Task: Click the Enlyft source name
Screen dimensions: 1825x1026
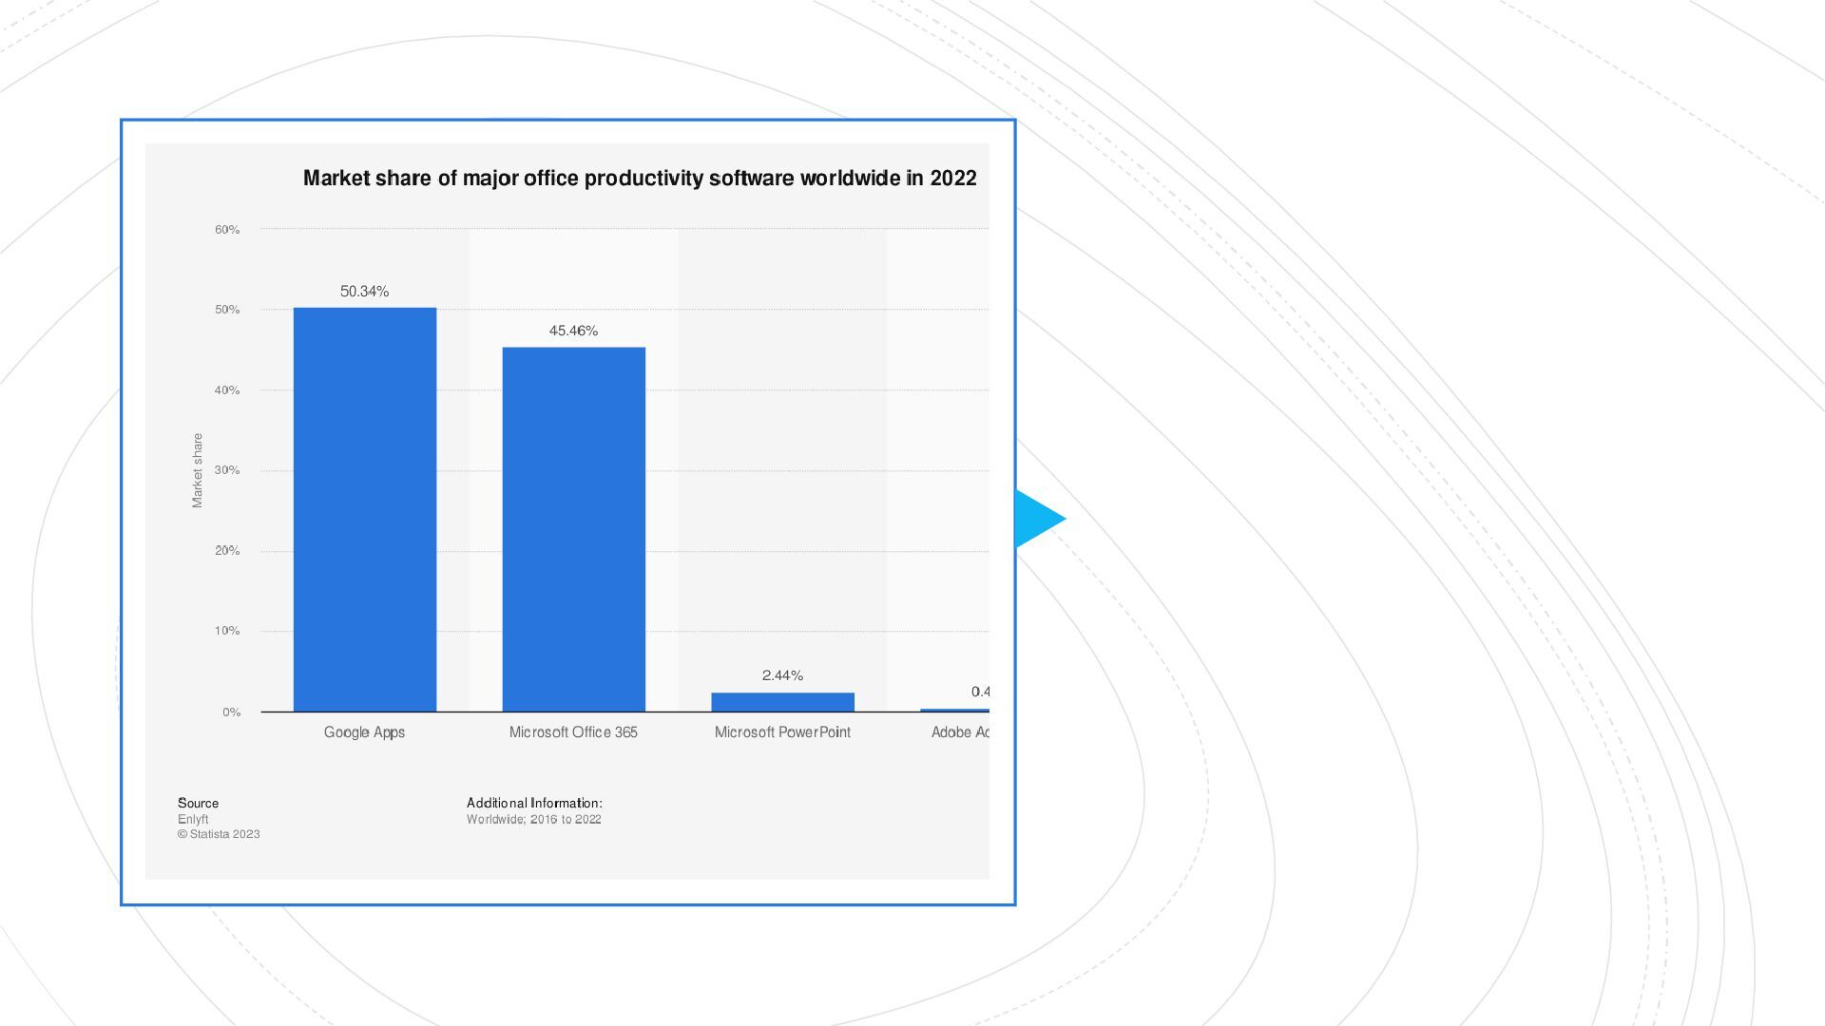Action: coord(193,819)
